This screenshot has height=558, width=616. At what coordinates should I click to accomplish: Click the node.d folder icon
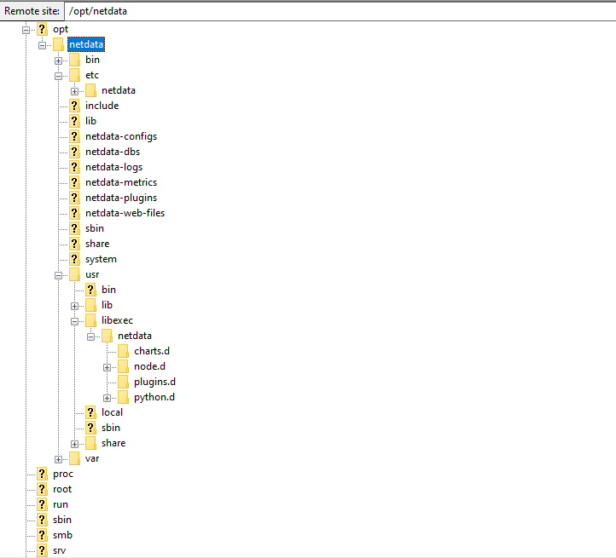click(x=123, y=366)
